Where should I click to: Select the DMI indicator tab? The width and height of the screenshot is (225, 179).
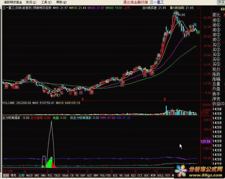[37, 175]
